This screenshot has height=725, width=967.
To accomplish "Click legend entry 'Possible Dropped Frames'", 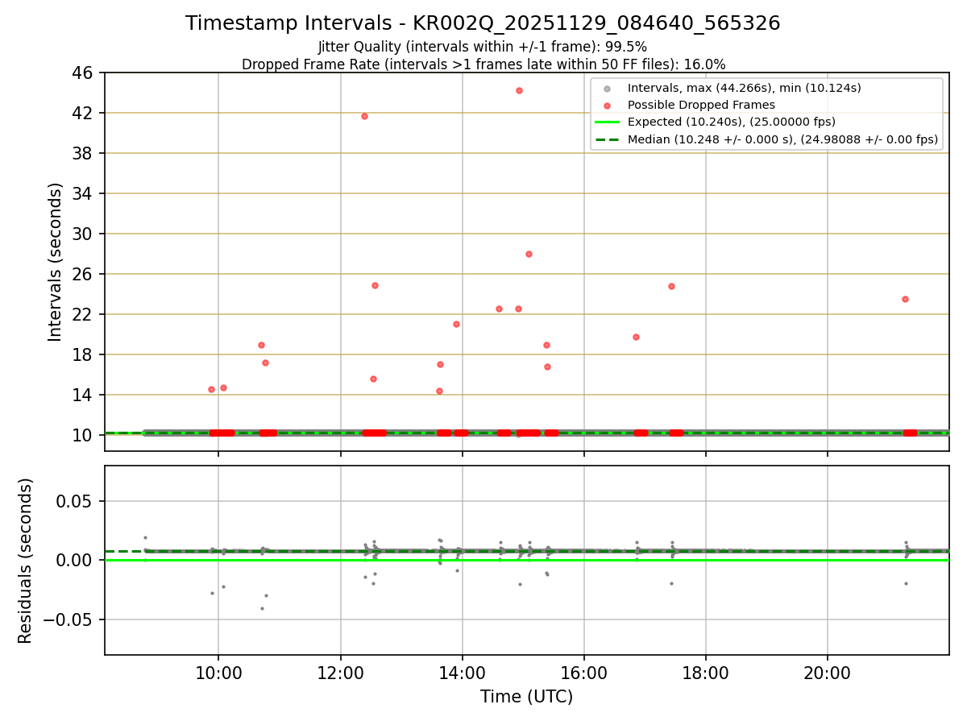I will tap(701, 105).
